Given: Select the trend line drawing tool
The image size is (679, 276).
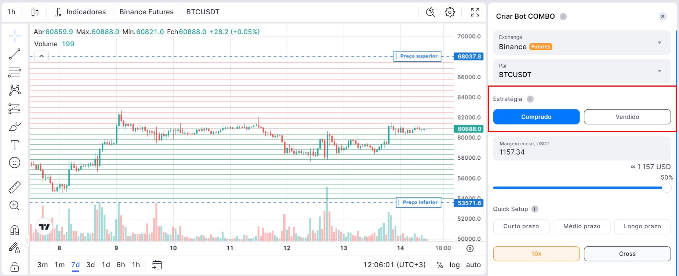Looking at the screenshot, I should (15, 54).
